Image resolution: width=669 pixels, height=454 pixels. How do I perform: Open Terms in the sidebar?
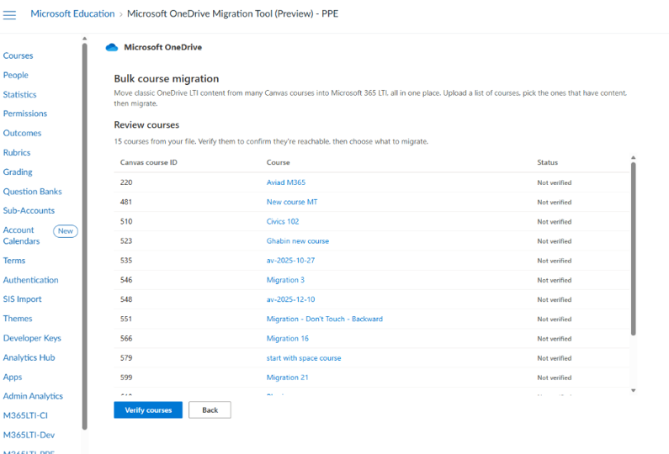(x=14, y=261)
